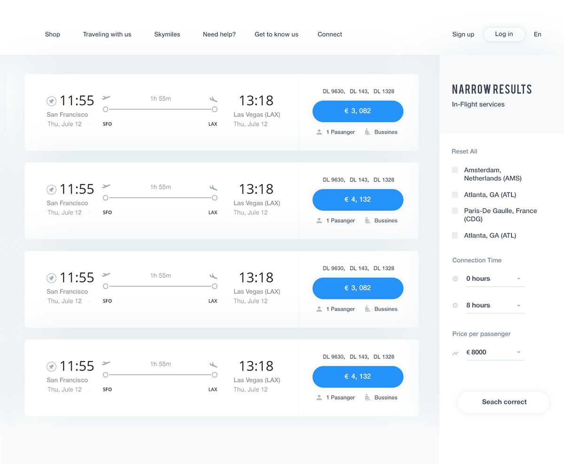Tick the Paris-De Gaulle, France (CDG) checkbox
Screen dimensions: 564x464
(x=455, y=211)
